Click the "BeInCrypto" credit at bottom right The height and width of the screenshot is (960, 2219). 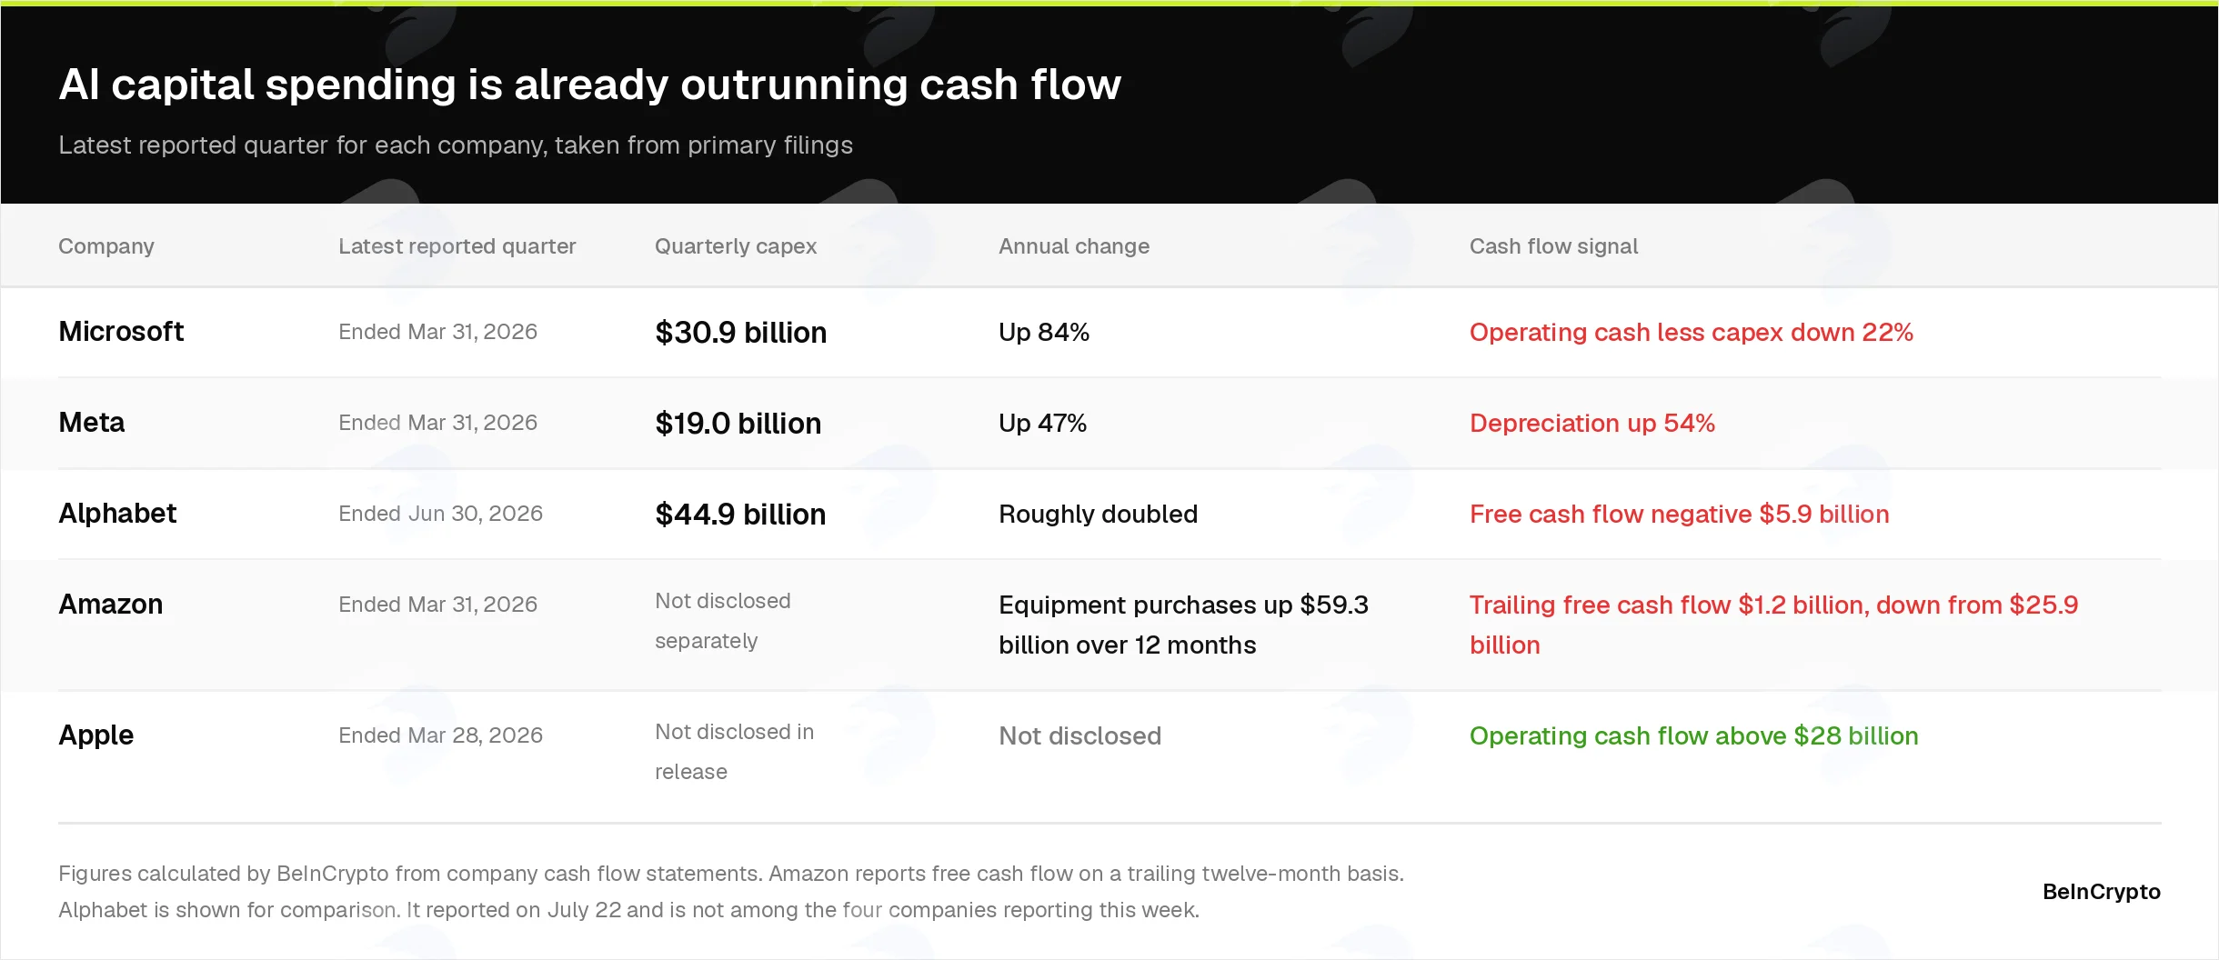pos(2101,892)
